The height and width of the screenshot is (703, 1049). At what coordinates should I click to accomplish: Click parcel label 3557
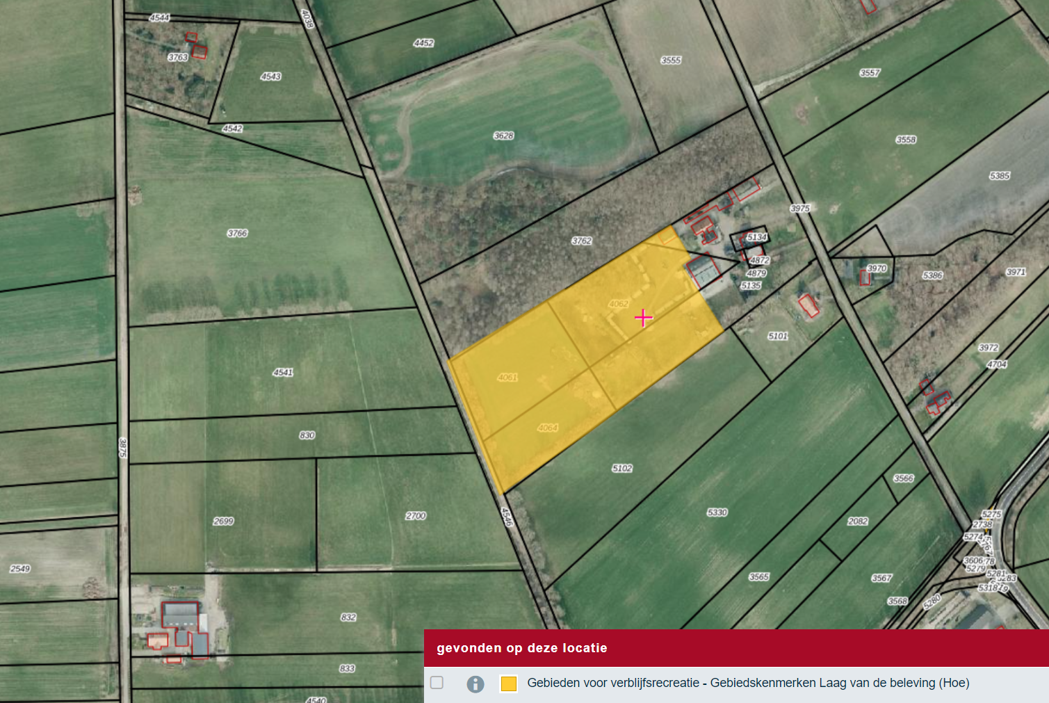tap(870, 72)
